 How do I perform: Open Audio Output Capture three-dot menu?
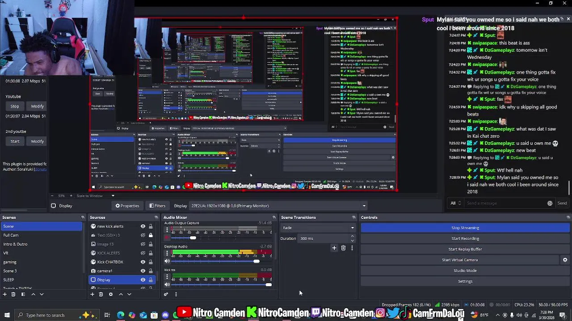[x=167, y=230]
